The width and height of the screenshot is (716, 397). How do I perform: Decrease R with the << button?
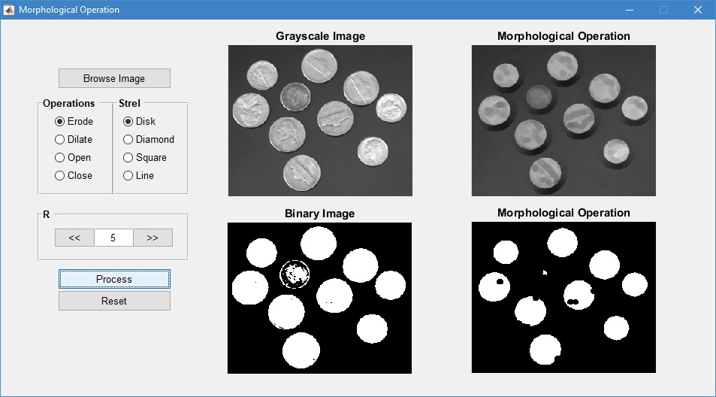tap(74, 238)
